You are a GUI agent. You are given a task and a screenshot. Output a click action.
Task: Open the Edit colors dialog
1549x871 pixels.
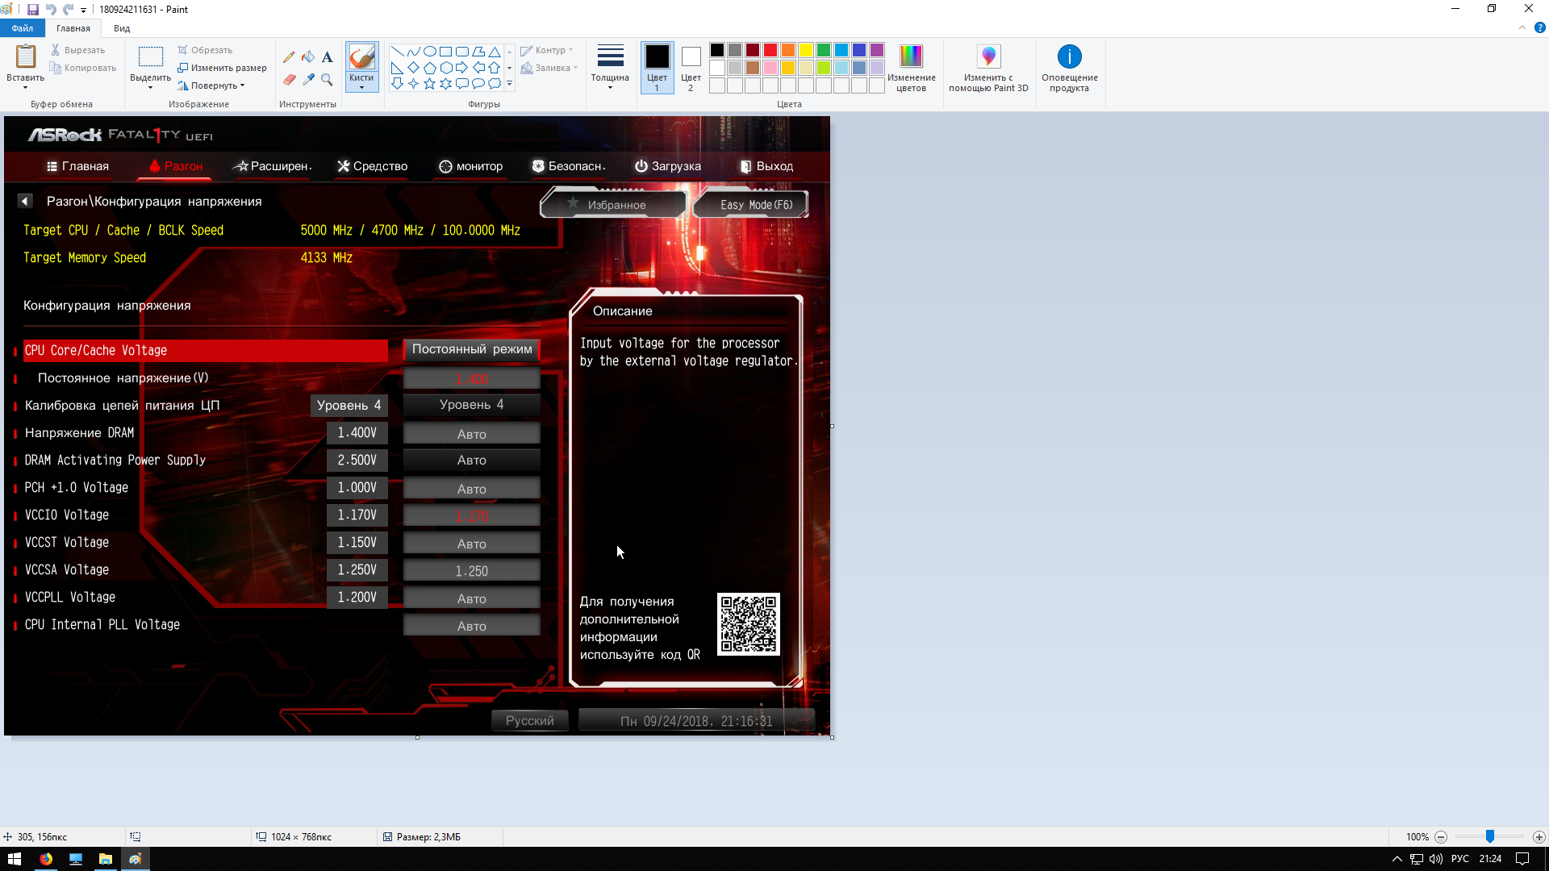click(x=911, y=68)
